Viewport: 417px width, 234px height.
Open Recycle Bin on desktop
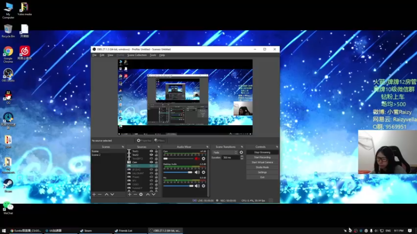click(8, 31)
